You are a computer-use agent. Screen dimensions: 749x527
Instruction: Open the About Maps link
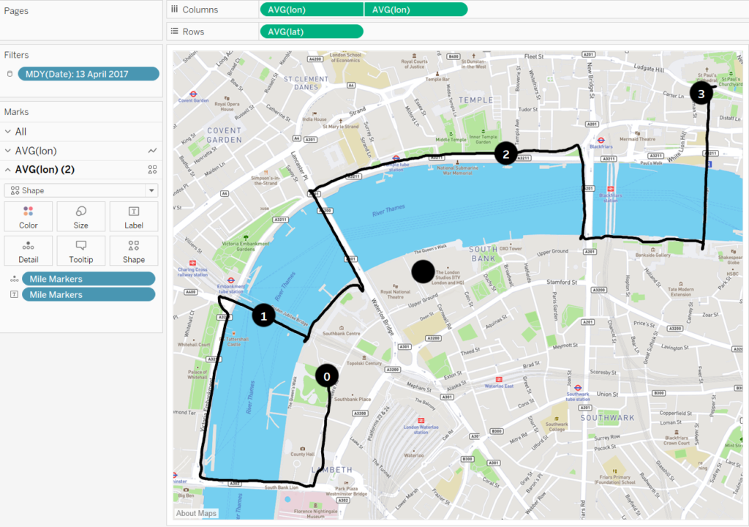196,513
